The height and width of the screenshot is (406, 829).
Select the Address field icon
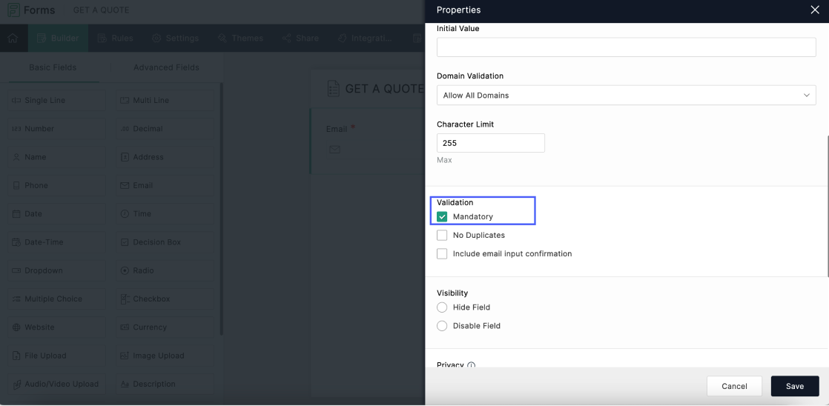click(x=125, y=157)
